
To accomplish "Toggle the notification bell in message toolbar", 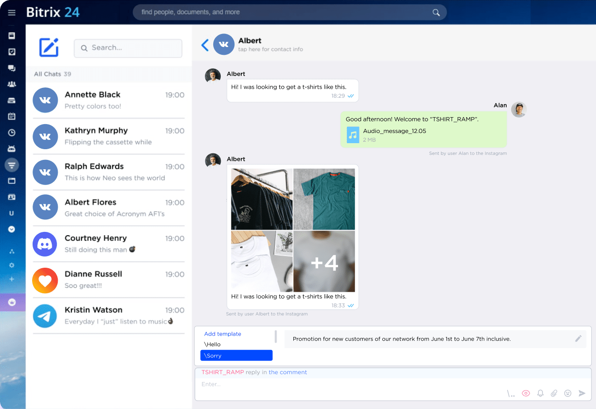I will [540, 393].
